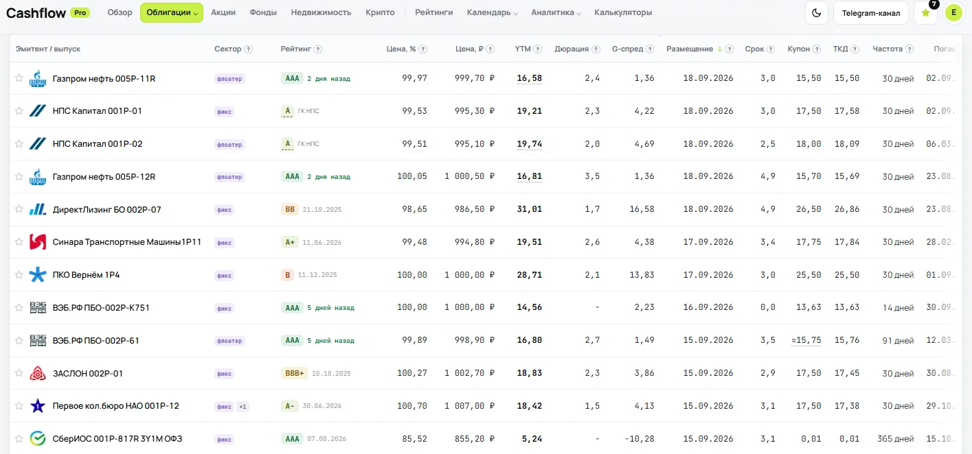
Task: Open Фонды navigation tab
Action: click(x=263, y=12)
